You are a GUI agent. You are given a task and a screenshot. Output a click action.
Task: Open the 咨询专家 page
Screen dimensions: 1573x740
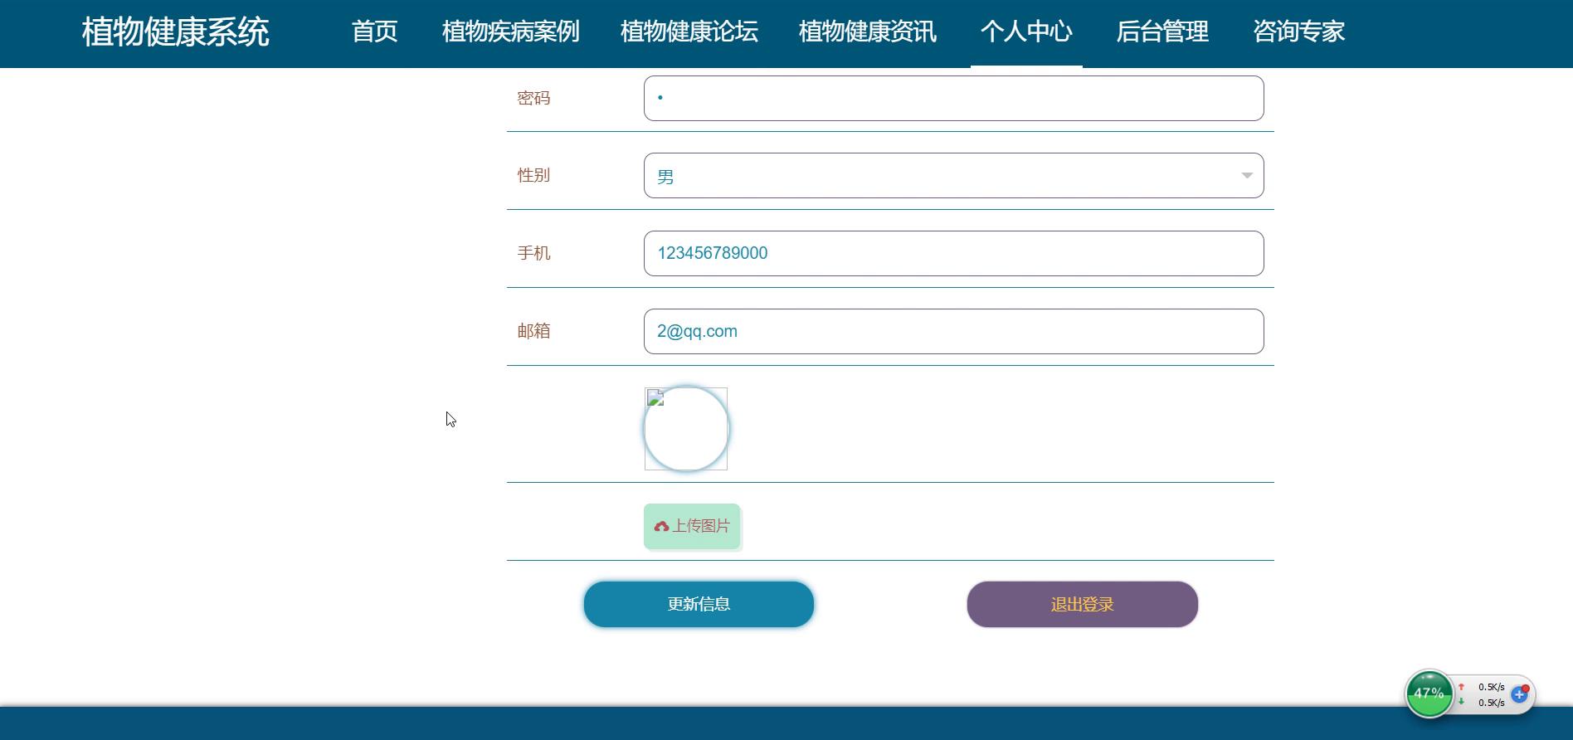(x=1298, y=32)
